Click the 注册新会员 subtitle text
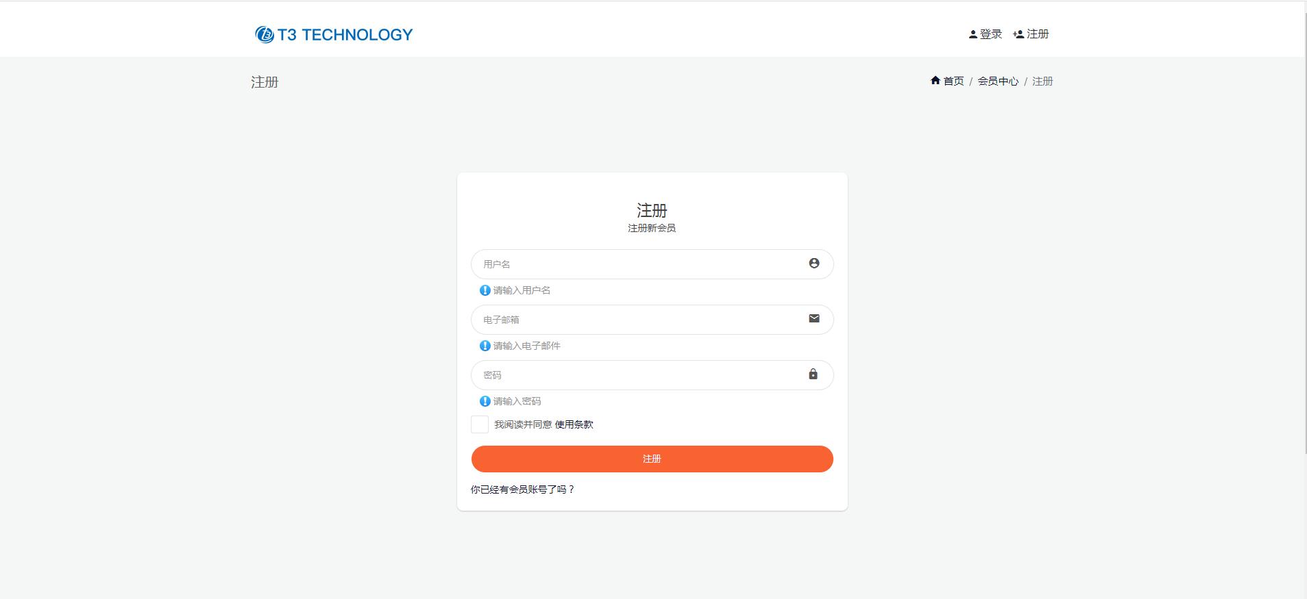The image size is (1307, 599). [x=652, y=228]
